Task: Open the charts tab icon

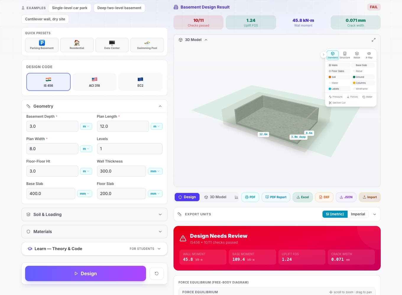Action: click(x=236, y=197)
